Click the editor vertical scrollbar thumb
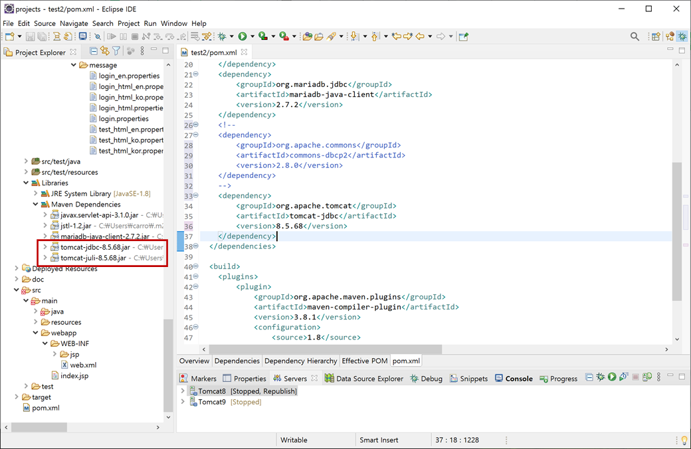The height and width of the screenshot is (449, 691). click(677, 231)
